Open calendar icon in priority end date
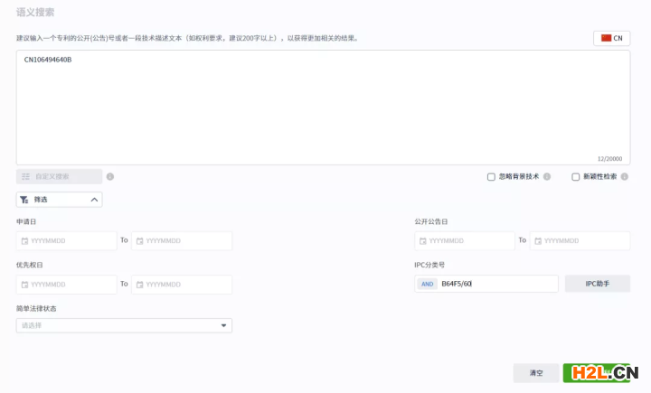The height and width of the screenshot is (393, 651). pos(140,285)
